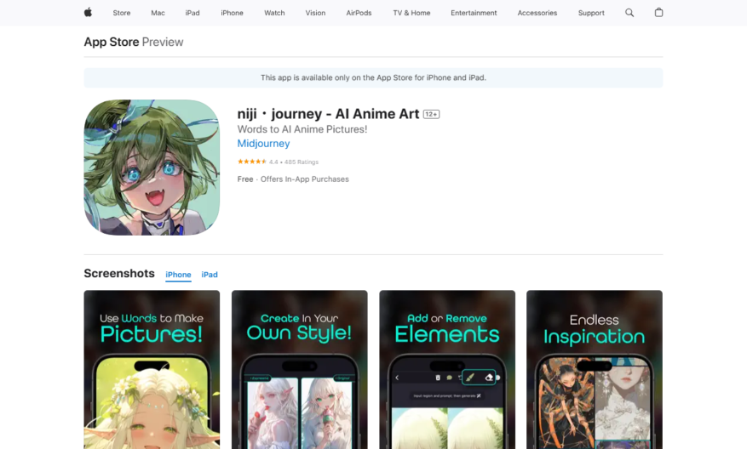Click the "Add or Remove Elements" screenshot

tap(447, 370)
